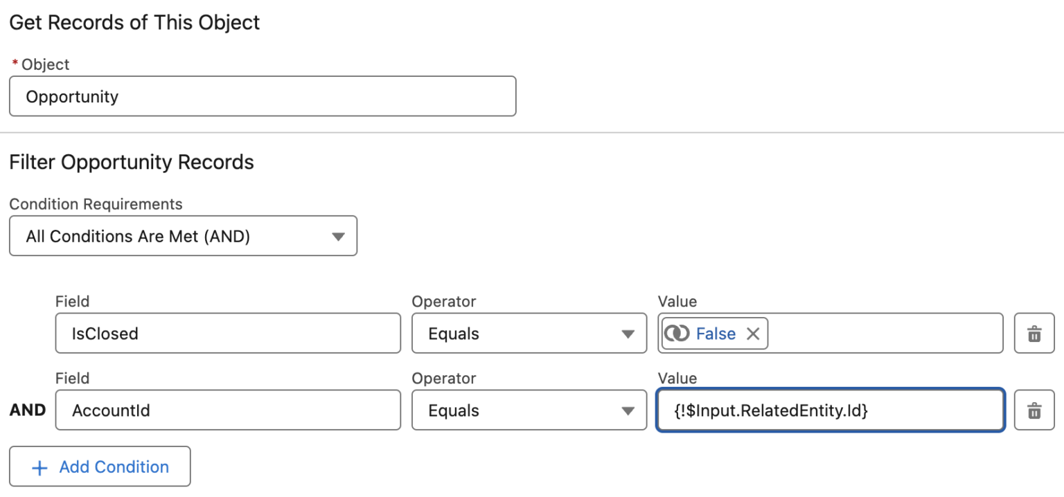The height and width of the screenshot is (497, 1064).
Task: Open the All Conditions Are Met (AND) dropdown
Action: [x=183, y=236]
